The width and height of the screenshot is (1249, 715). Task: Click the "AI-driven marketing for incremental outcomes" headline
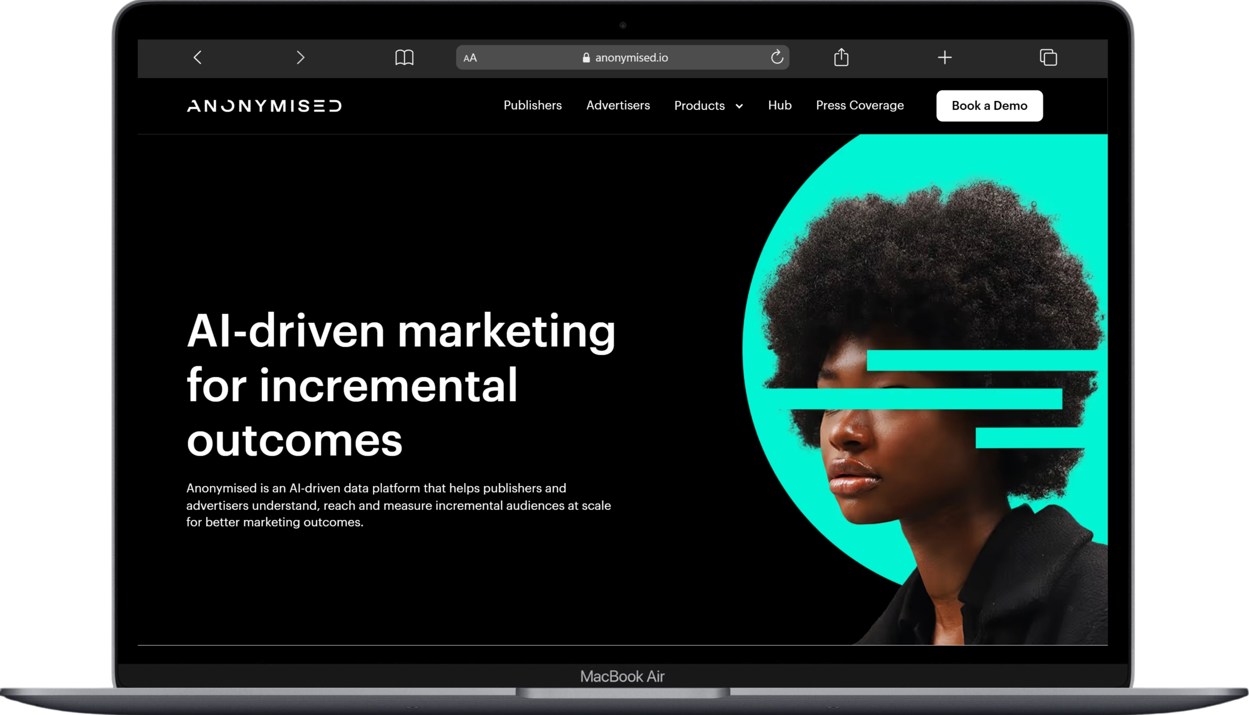coord(401,385)
